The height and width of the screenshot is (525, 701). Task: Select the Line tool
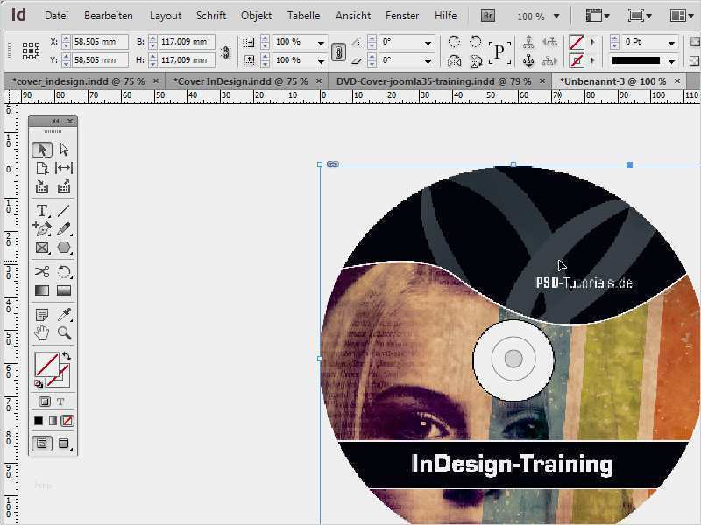64,210
